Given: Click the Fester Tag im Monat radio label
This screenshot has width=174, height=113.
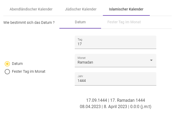Looking at the screenshot, I should (29, 71).
